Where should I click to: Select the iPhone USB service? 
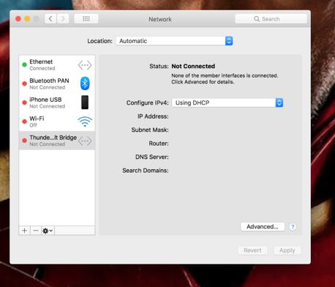point(57,102)
